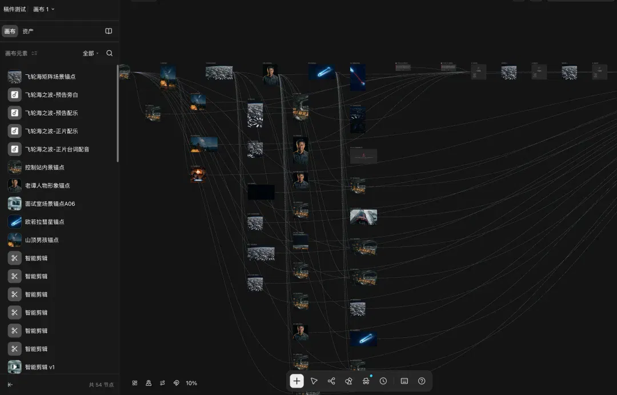Click the plus add-node button

coord(297,381)
